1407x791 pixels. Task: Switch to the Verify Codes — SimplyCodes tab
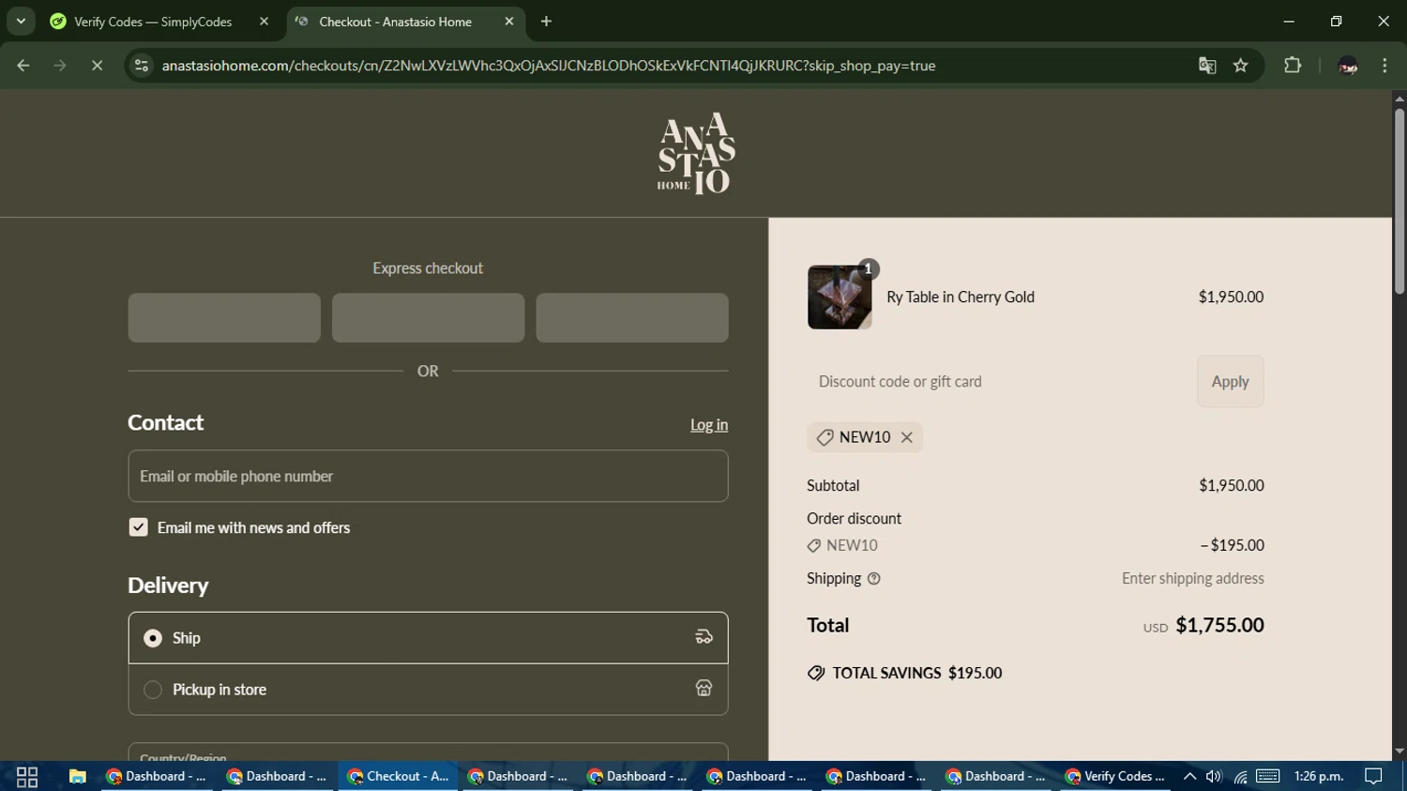(x=153, y=22)
